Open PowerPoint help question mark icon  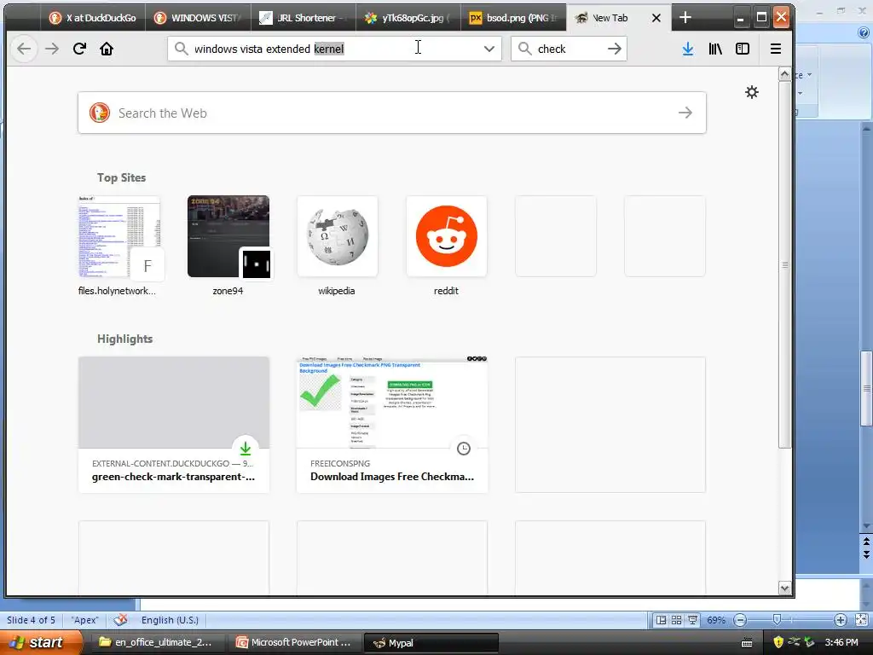[864, 33]
